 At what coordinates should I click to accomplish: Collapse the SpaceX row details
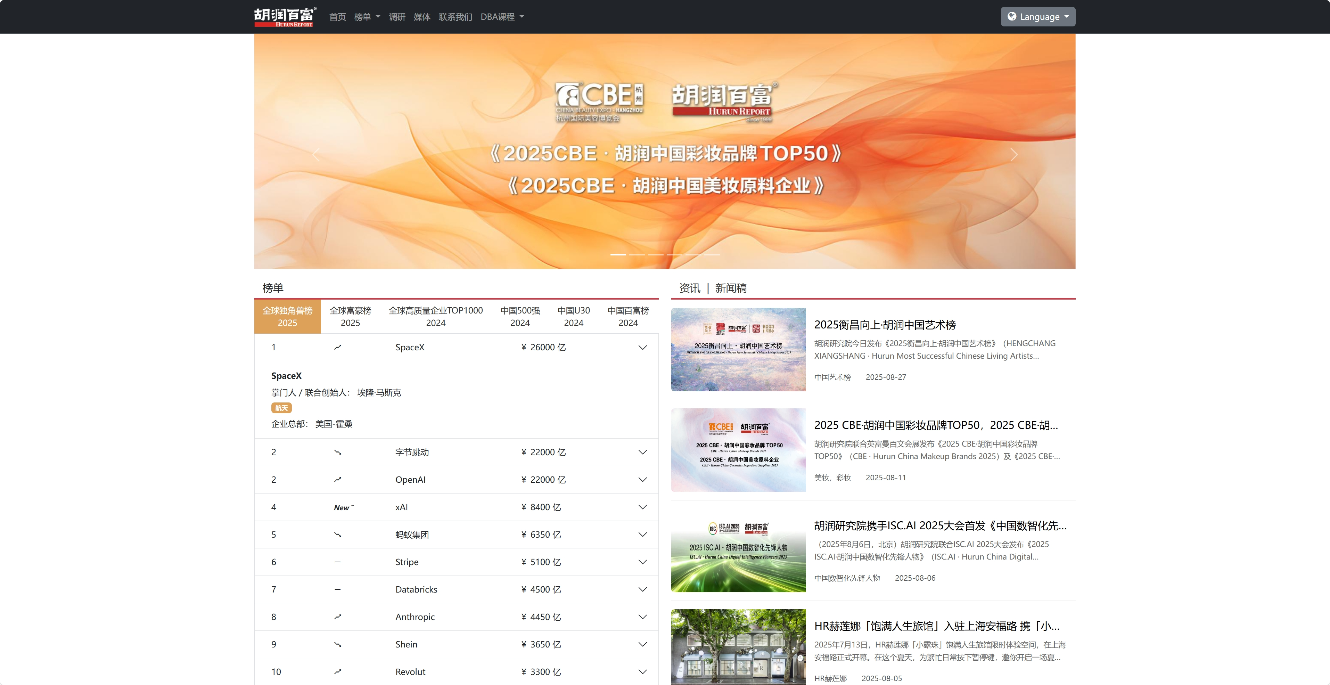(x=642, y=347)
